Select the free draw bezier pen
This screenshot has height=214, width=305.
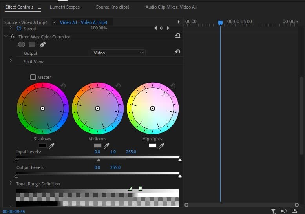pos(42,45)
